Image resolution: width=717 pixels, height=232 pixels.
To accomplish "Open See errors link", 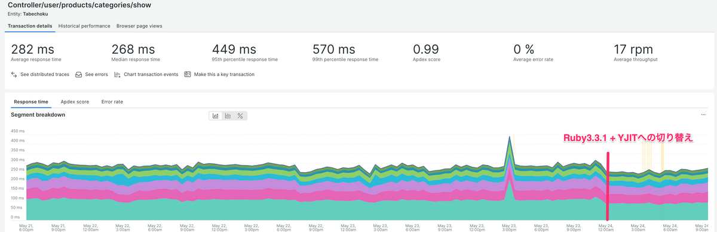I will 96,75.
